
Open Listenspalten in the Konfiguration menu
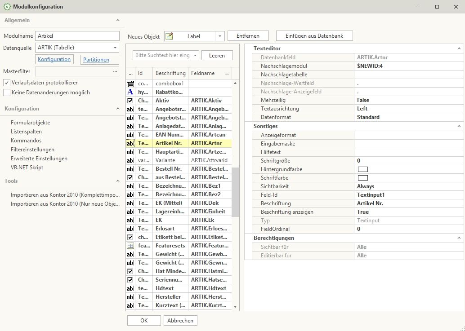click(26, 132)
